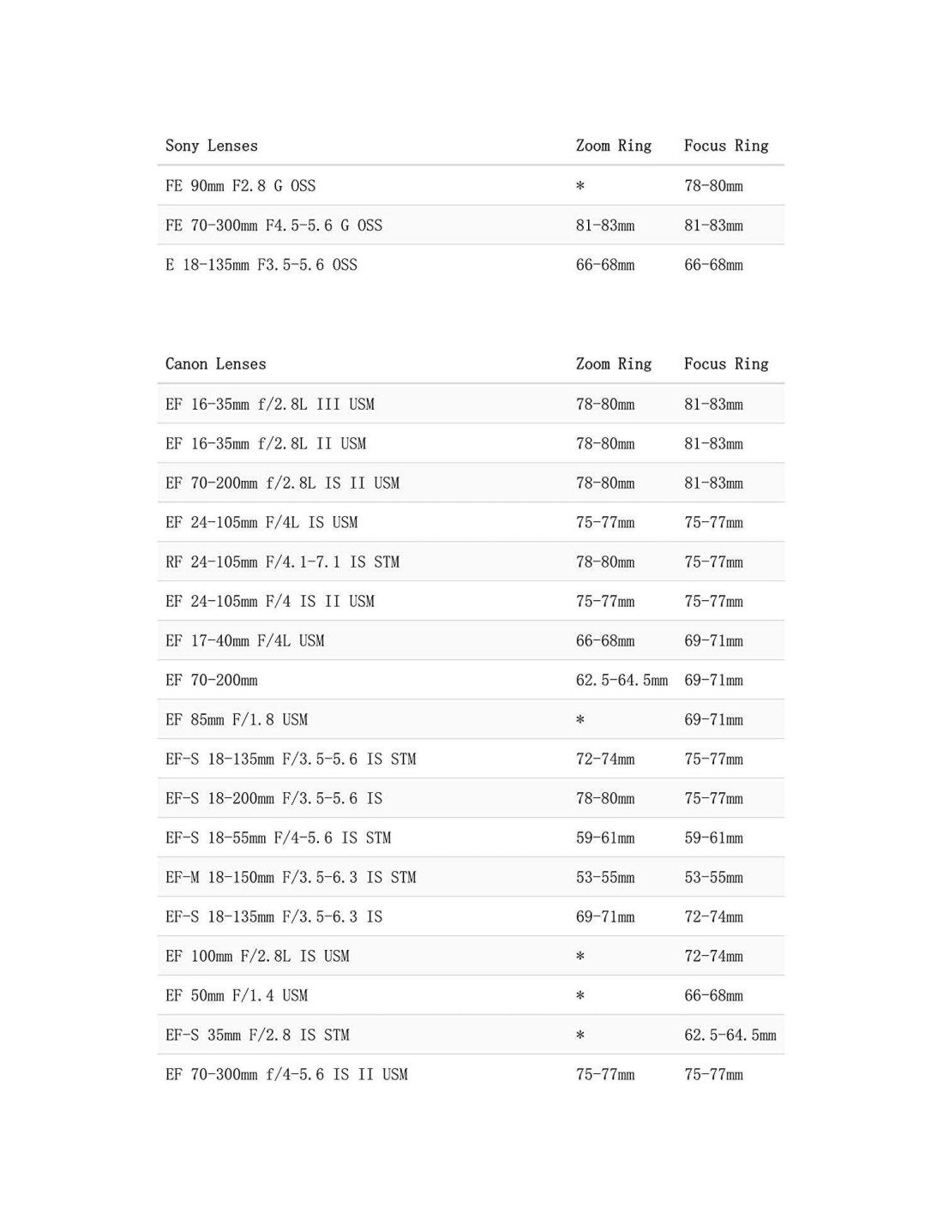Click the Canon Lenses table header
Screen dimensions: 943x1219
coord(216,363)
